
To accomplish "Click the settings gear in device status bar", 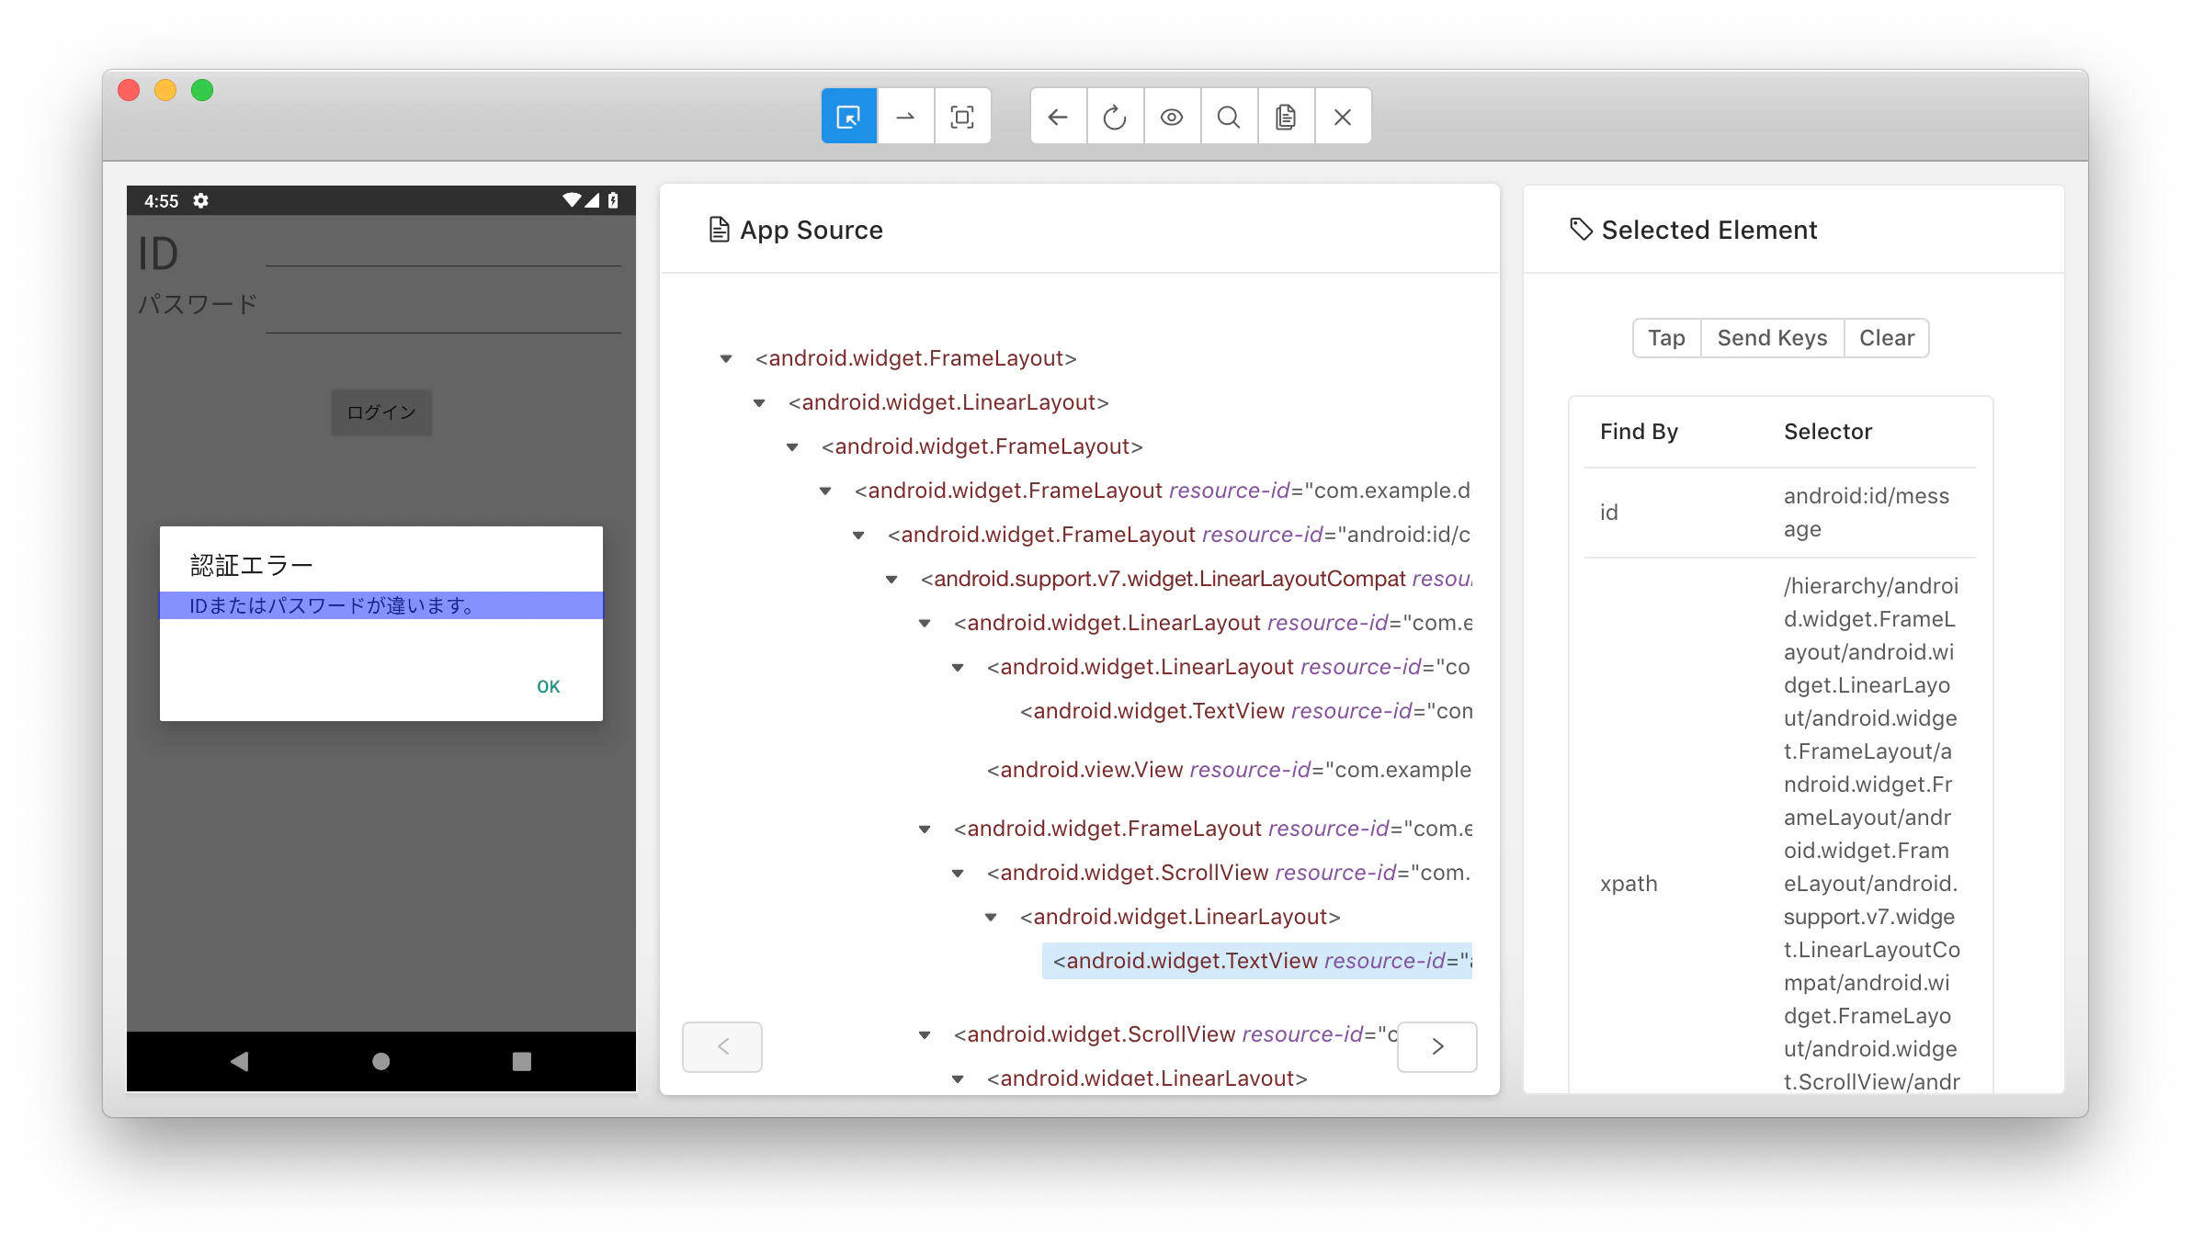I will [x=201, y=200].
